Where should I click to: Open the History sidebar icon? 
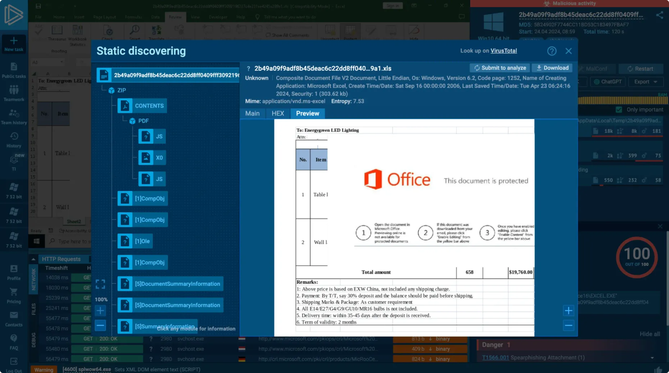pos(14,137)
